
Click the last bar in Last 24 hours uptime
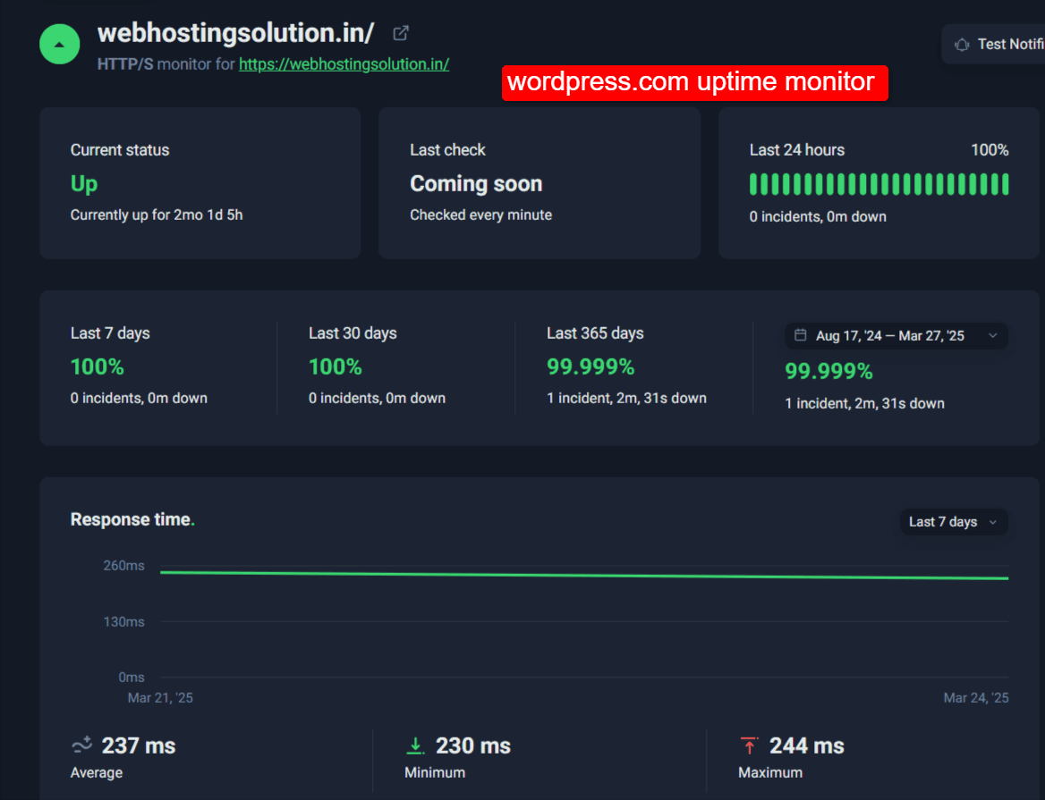point(1005,184)
